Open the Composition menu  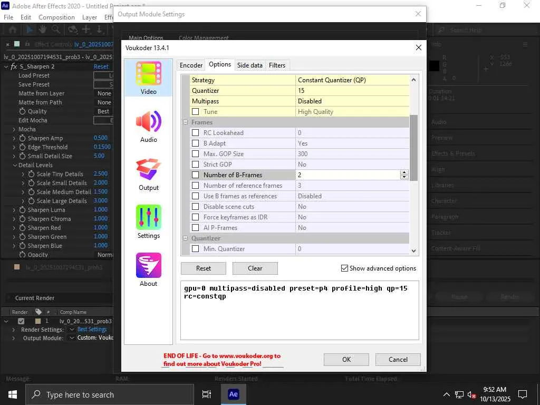(56, 17)
